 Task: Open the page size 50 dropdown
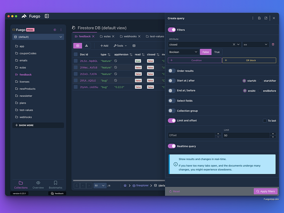point(100,186)
